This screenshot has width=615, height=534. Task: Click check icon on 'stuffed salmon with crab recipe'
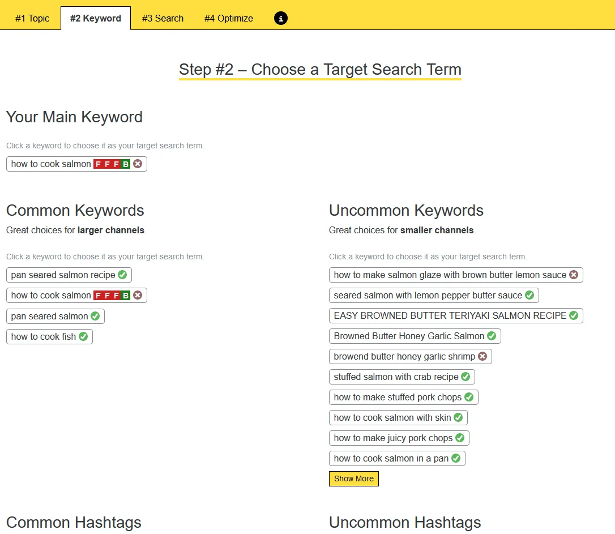click(x=465, y=377)
